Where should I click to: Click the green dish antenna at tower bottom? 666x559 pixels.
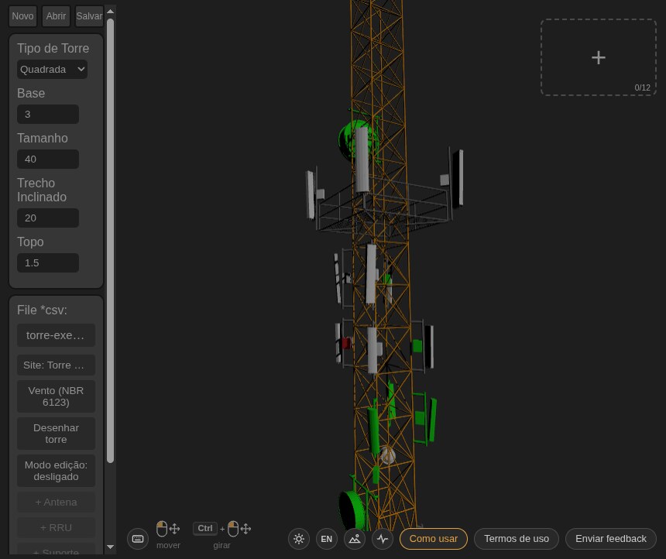click(352, 509)
